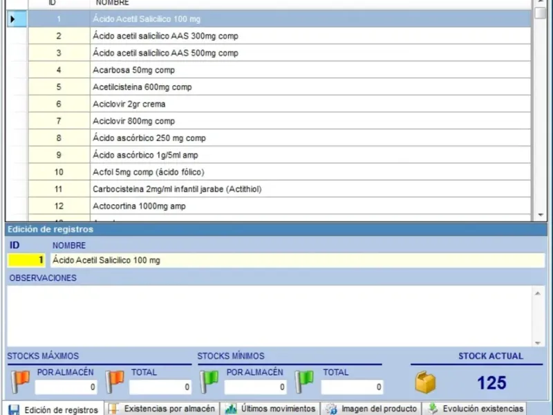
Task: Click the stock actual value 125
Action: 491,382
